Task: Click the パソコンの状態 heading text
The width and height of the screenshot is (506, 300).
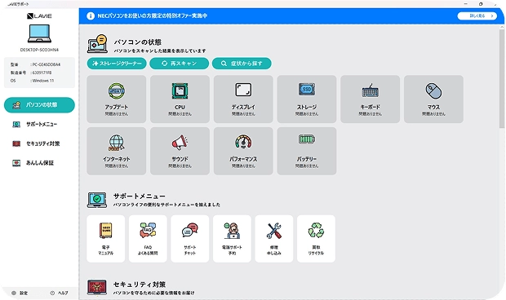Action: (x=138, y=42)
